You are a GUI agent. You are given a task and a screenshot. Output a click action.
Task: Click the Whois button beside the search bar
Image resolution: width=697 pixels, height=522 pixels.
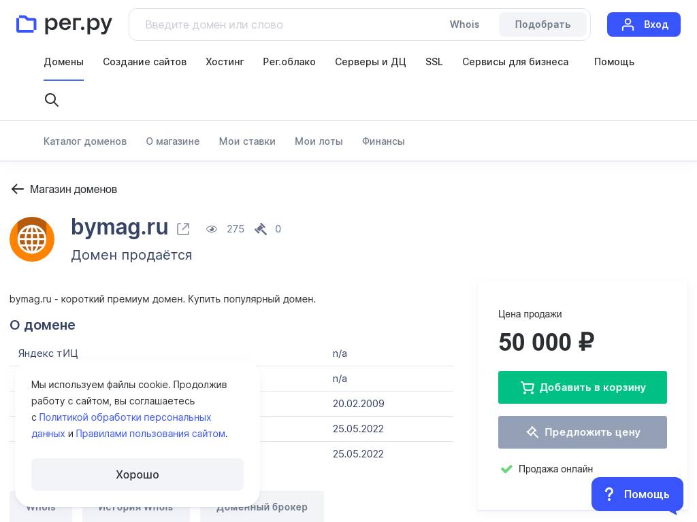click(464, 24)
